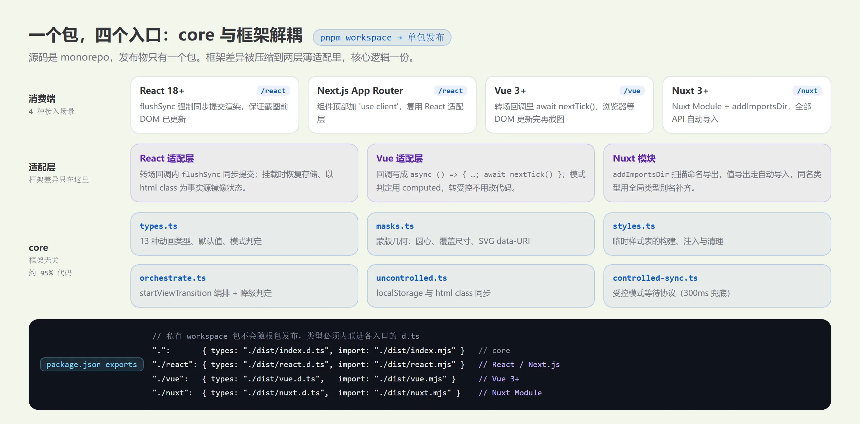Click the '// React / Next.js' comment

[x=519, y=365]
